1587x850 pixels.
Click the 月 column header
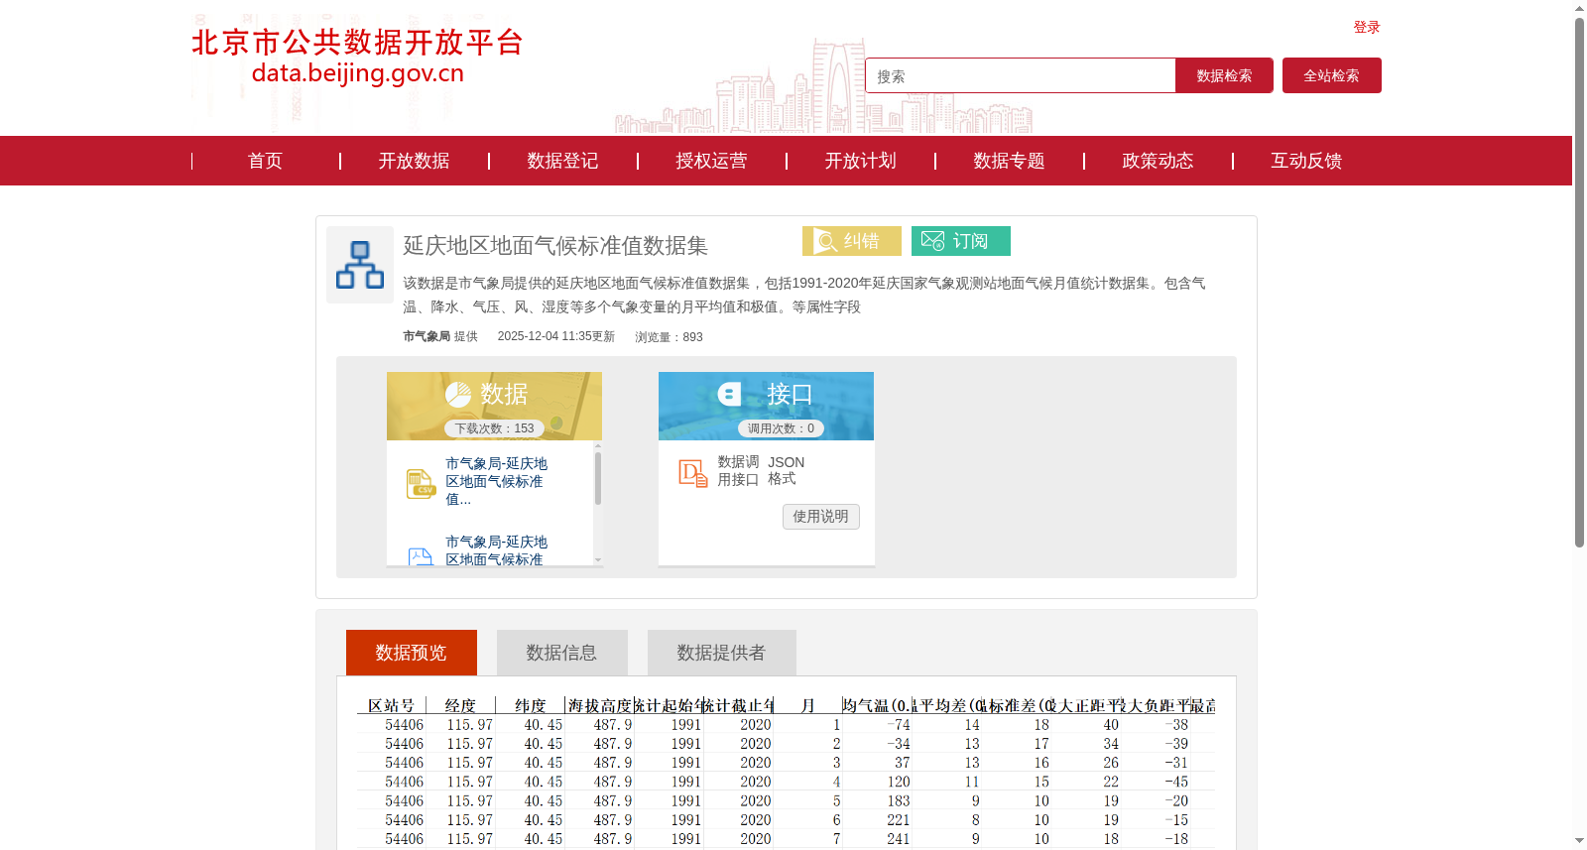click(807, 705)
